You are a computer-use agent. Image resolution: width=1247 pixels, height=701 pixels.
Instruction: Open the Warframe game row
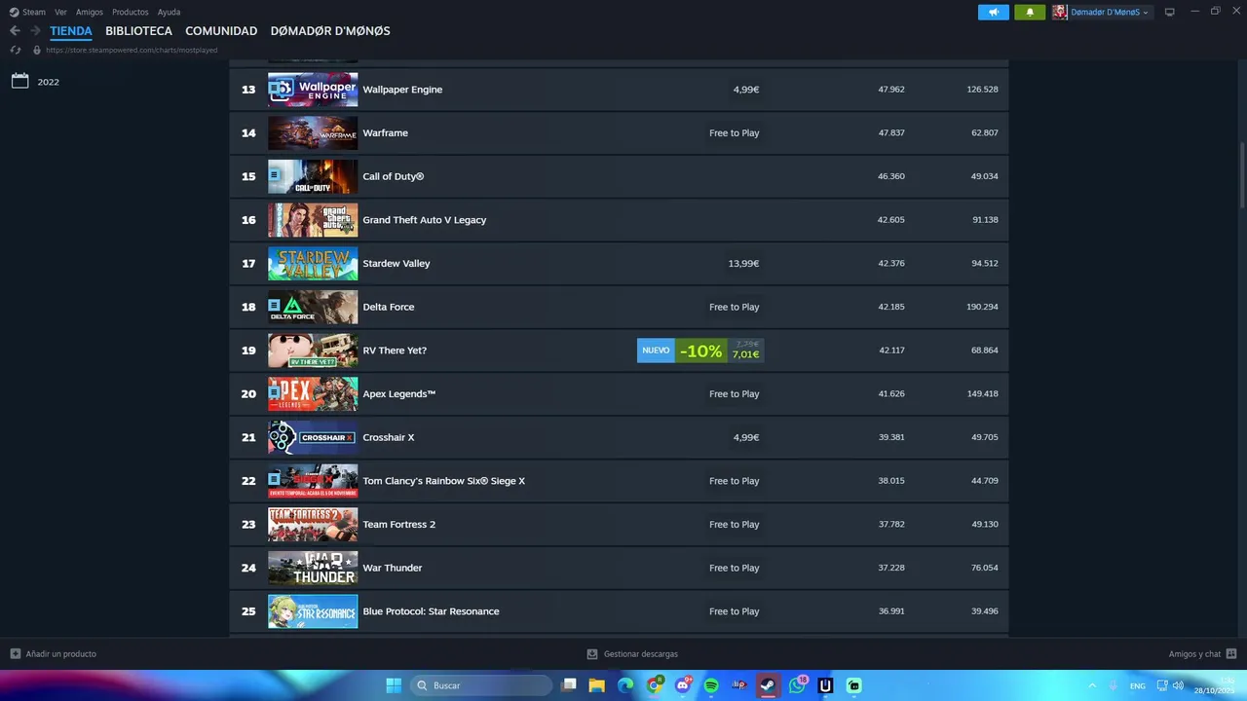pos(619,132)
